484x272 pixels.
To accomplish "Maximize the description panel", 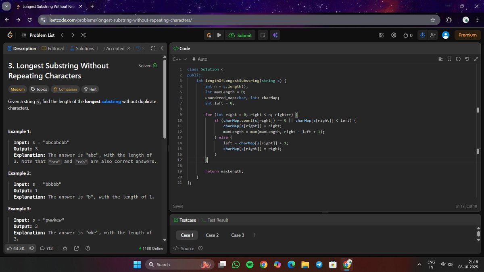I will point(153,48).
